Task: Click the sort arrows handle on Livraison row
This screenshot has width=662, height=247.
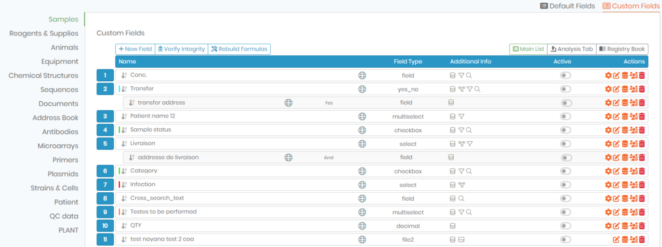Action: click(124, 144)
